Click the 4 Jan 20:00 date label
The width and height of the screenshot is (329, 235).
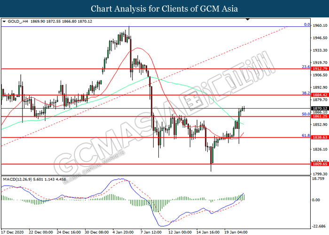tap(123, 232)
